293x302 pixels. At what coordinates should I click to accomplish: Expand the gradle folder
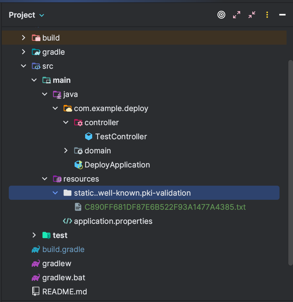(23, 52)
